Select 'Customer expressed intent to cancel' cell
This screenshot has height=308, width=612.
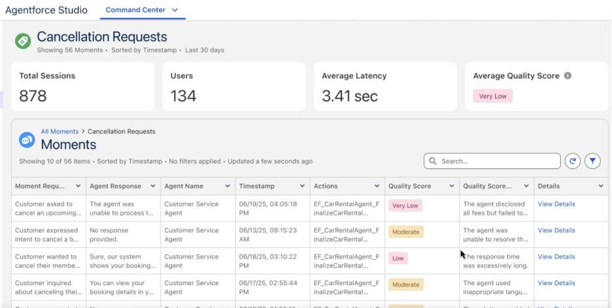[x=48, y=235]
